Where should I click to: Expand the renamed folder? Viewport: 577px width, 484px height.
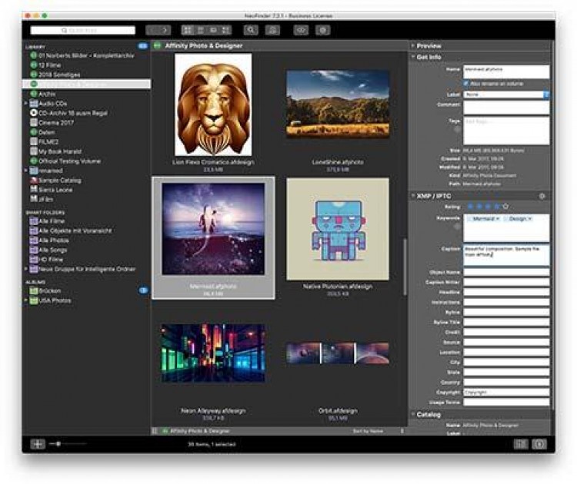coord(25,170)
